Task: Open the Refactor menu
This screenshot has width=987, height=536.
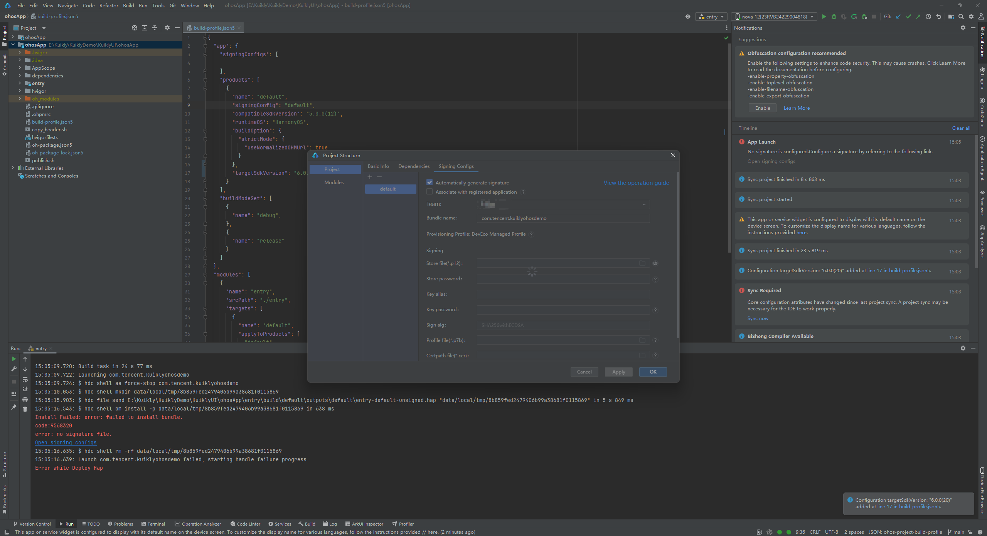Action: 109,5
